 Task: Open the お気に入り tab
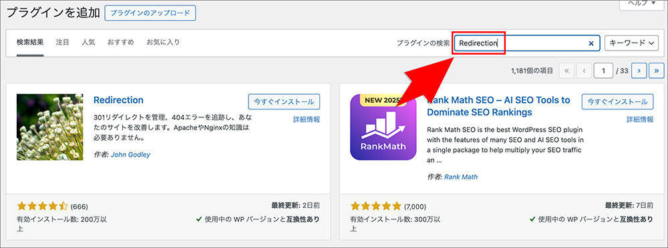(163, 42)
